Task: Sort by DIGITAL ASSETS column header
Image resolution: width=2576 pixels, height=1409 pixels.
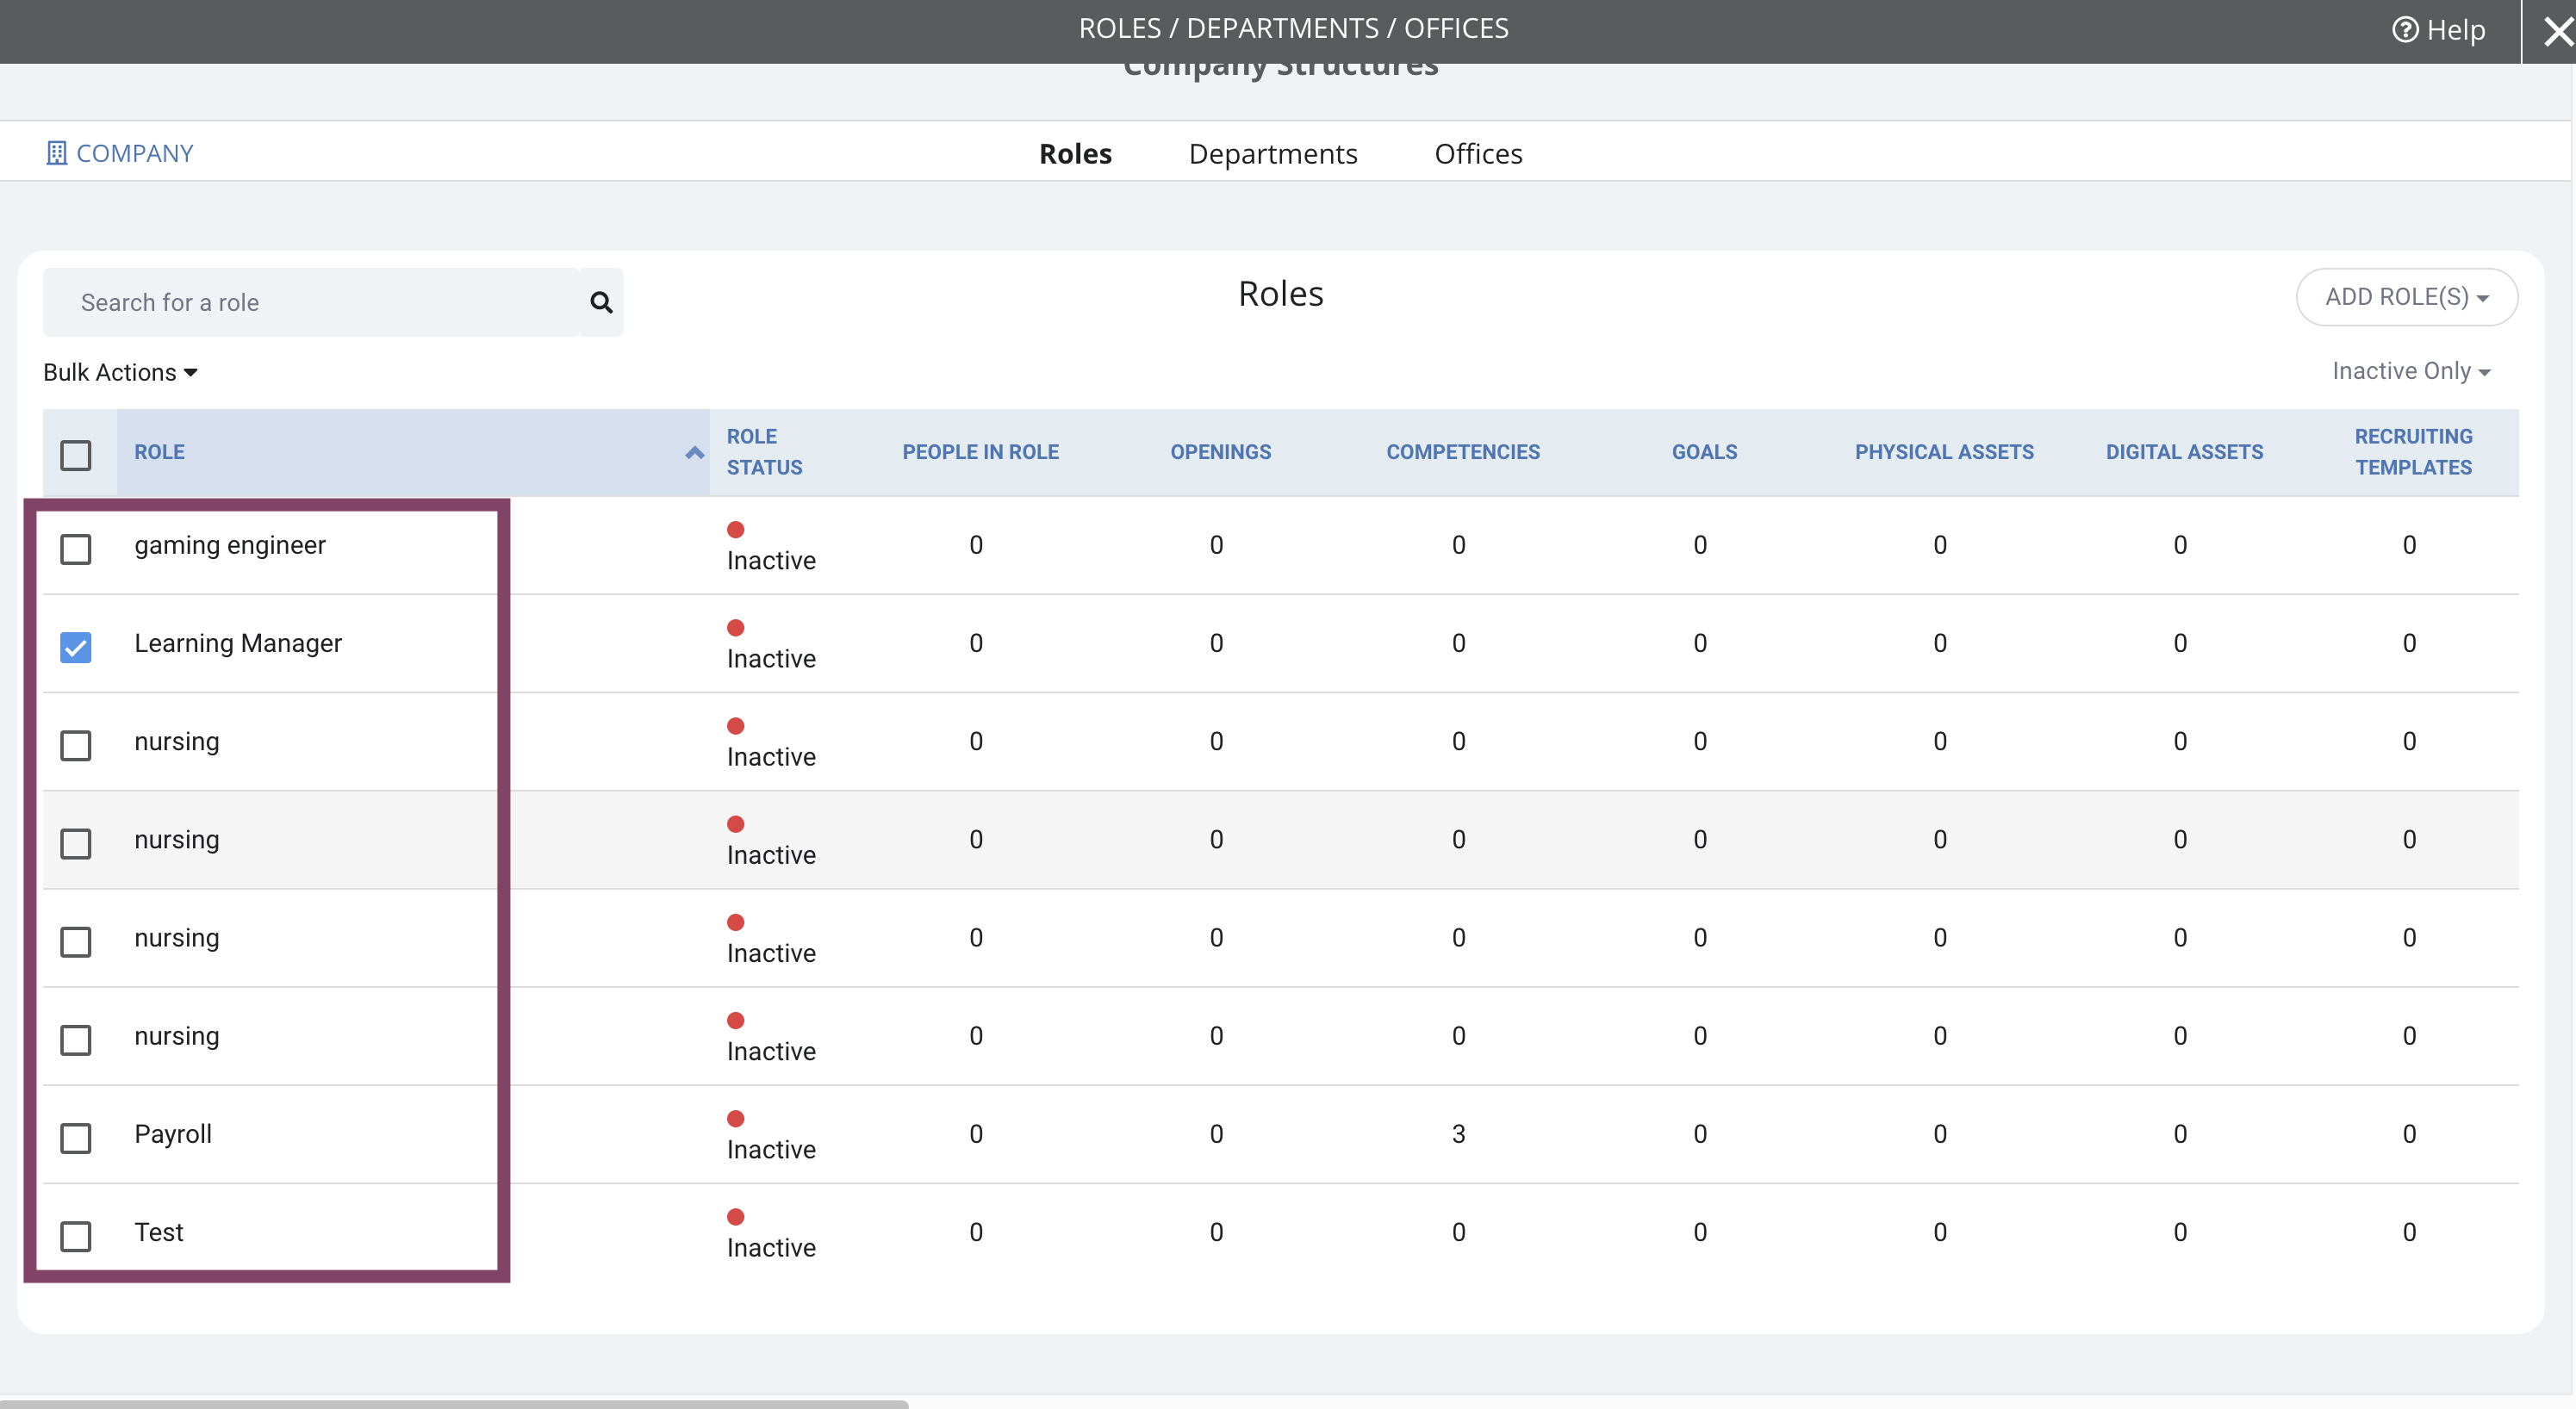Action: pyautogui.click(x=2184, y=452)
